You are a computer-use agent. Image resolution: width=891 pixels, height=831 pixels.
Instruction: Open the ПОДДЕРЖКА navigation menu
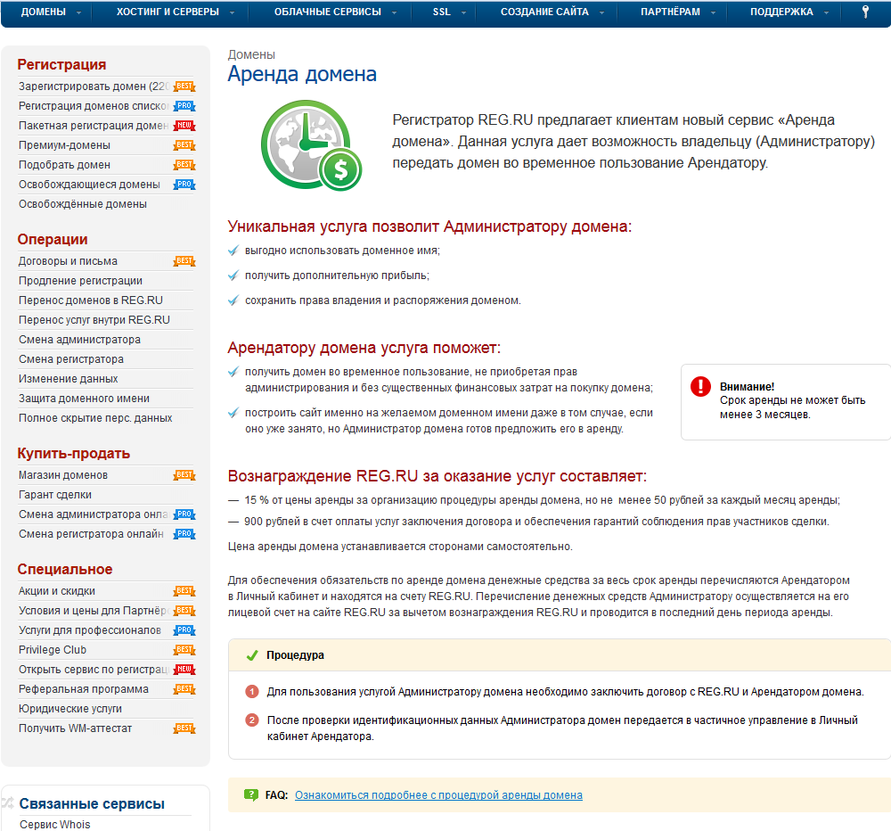click(782, 12)
